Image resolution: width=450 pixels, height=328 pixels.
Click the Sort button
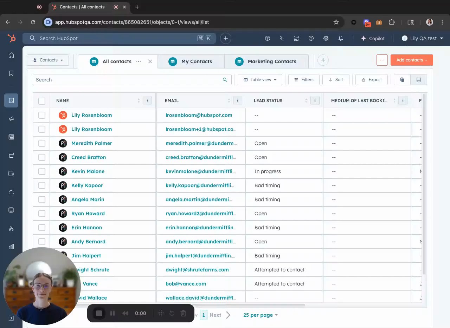coord(336,80)
